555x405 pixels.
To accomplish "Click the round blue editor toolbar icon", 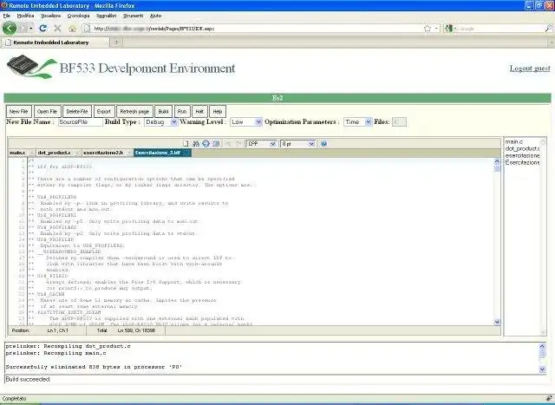I will (x=206, y=143).
